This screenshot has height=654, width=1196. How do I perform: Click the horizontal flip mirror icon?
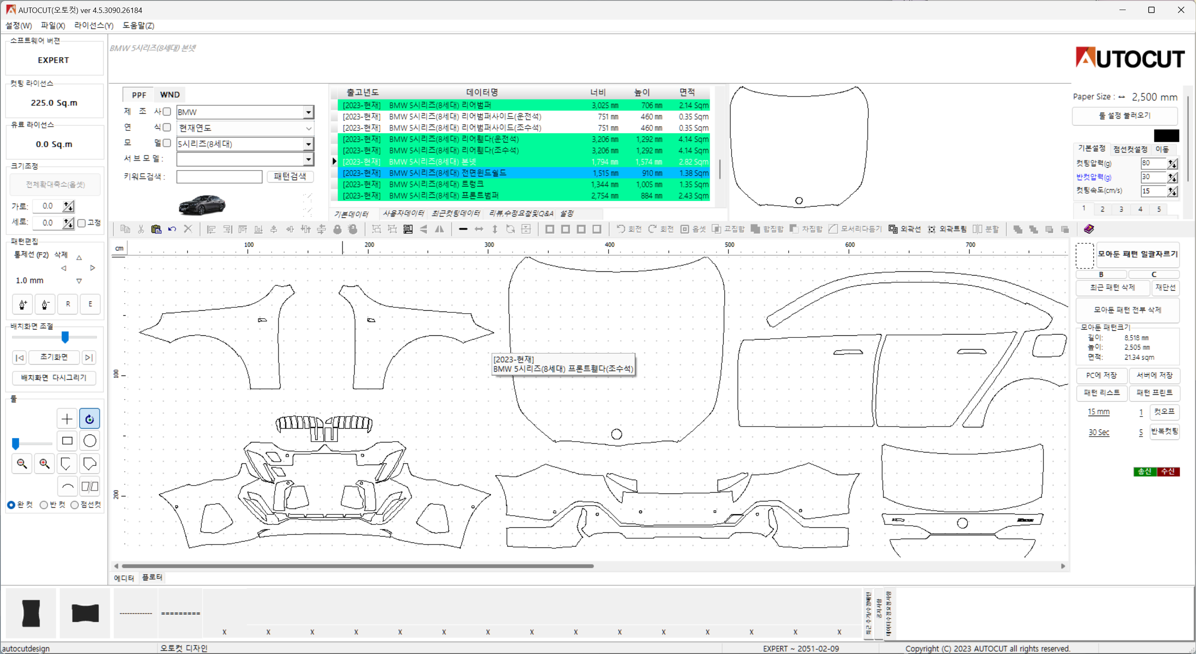coord(439,229)
